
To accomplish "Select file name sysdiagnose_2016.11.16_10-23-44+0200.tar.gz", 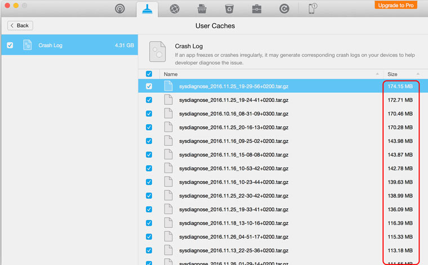I will [234, 182].
